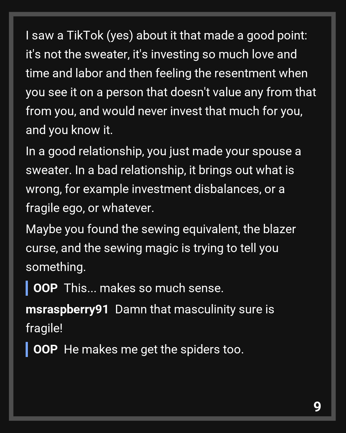Click the line starting "In a good relationship"
Screen dimensions: 346x433
[163, 151]
